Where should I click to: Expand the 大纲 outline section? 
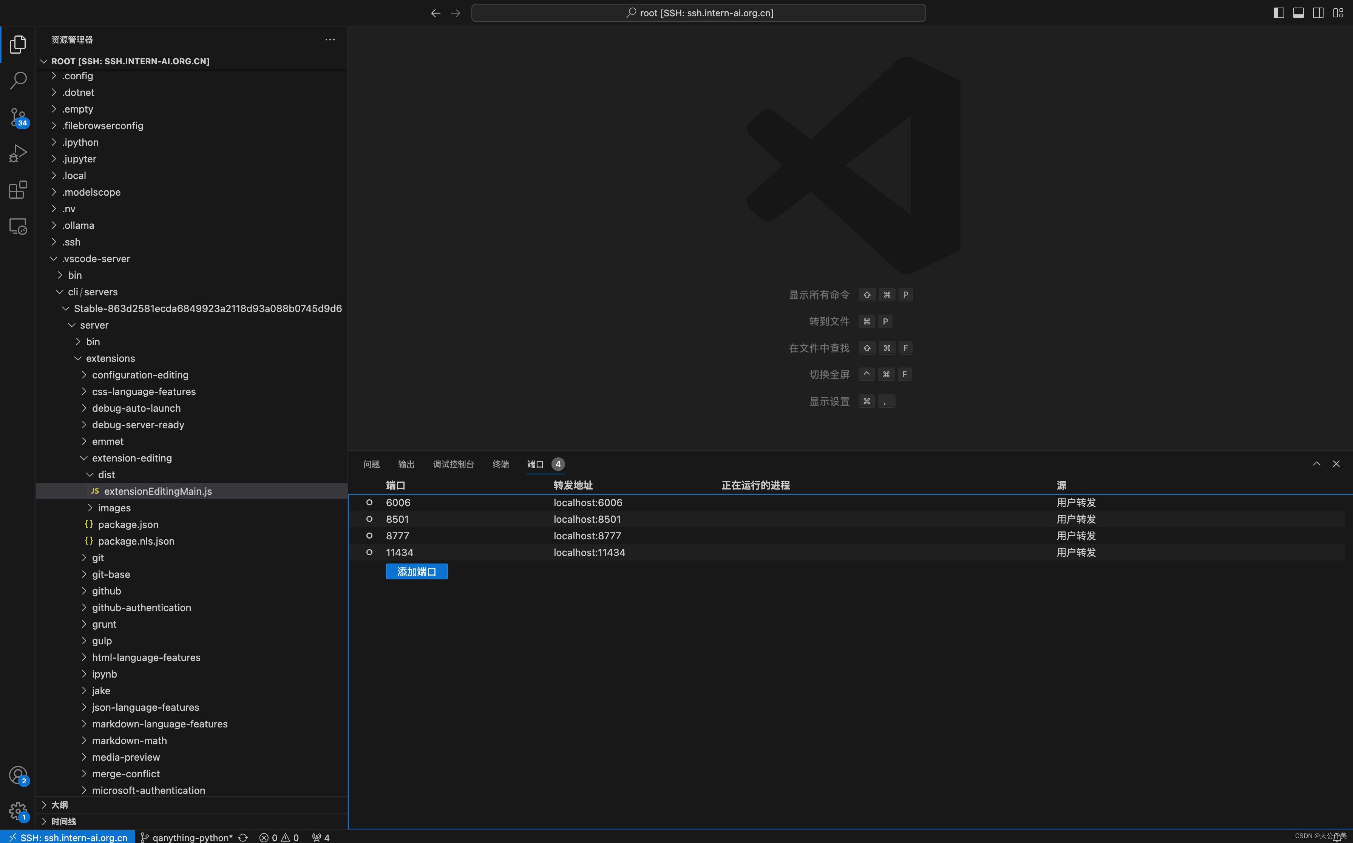192,804
